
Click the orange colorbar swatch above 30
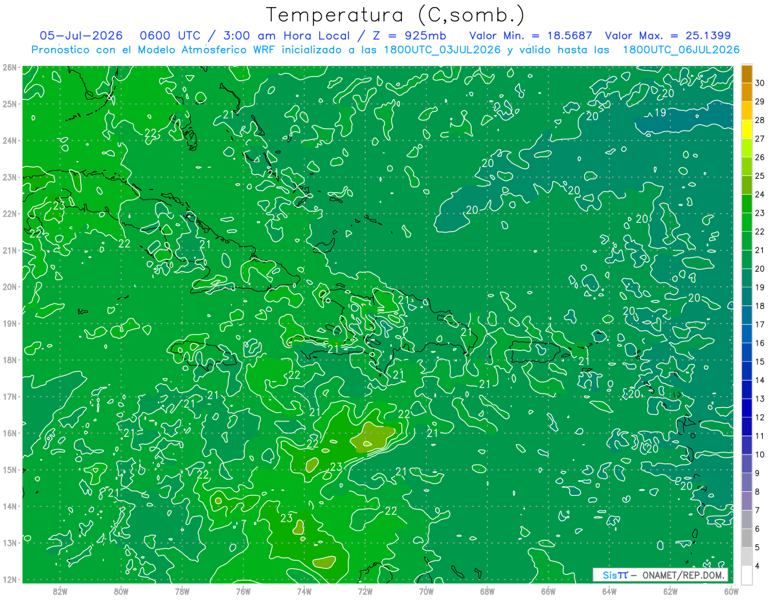747,74
